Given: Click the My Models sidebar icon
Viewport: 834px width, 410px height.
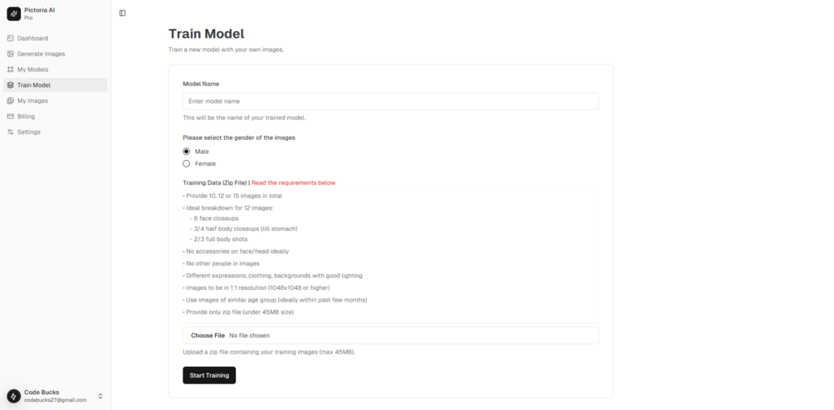Looking at the screenshot, I should (x=10, y=70).
